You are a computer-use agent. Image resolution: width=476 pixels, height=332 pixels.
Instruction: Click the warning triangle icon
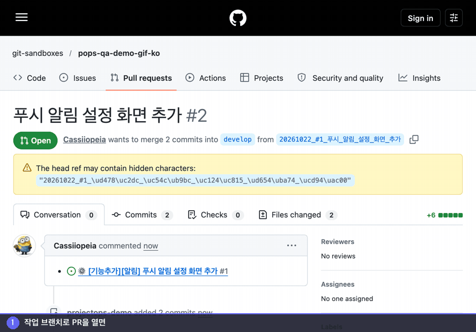(27, 168)
